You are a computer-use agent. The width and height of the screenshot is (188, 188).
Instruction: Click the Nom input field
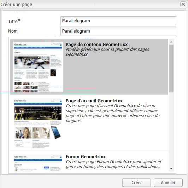tap(118, 31)
